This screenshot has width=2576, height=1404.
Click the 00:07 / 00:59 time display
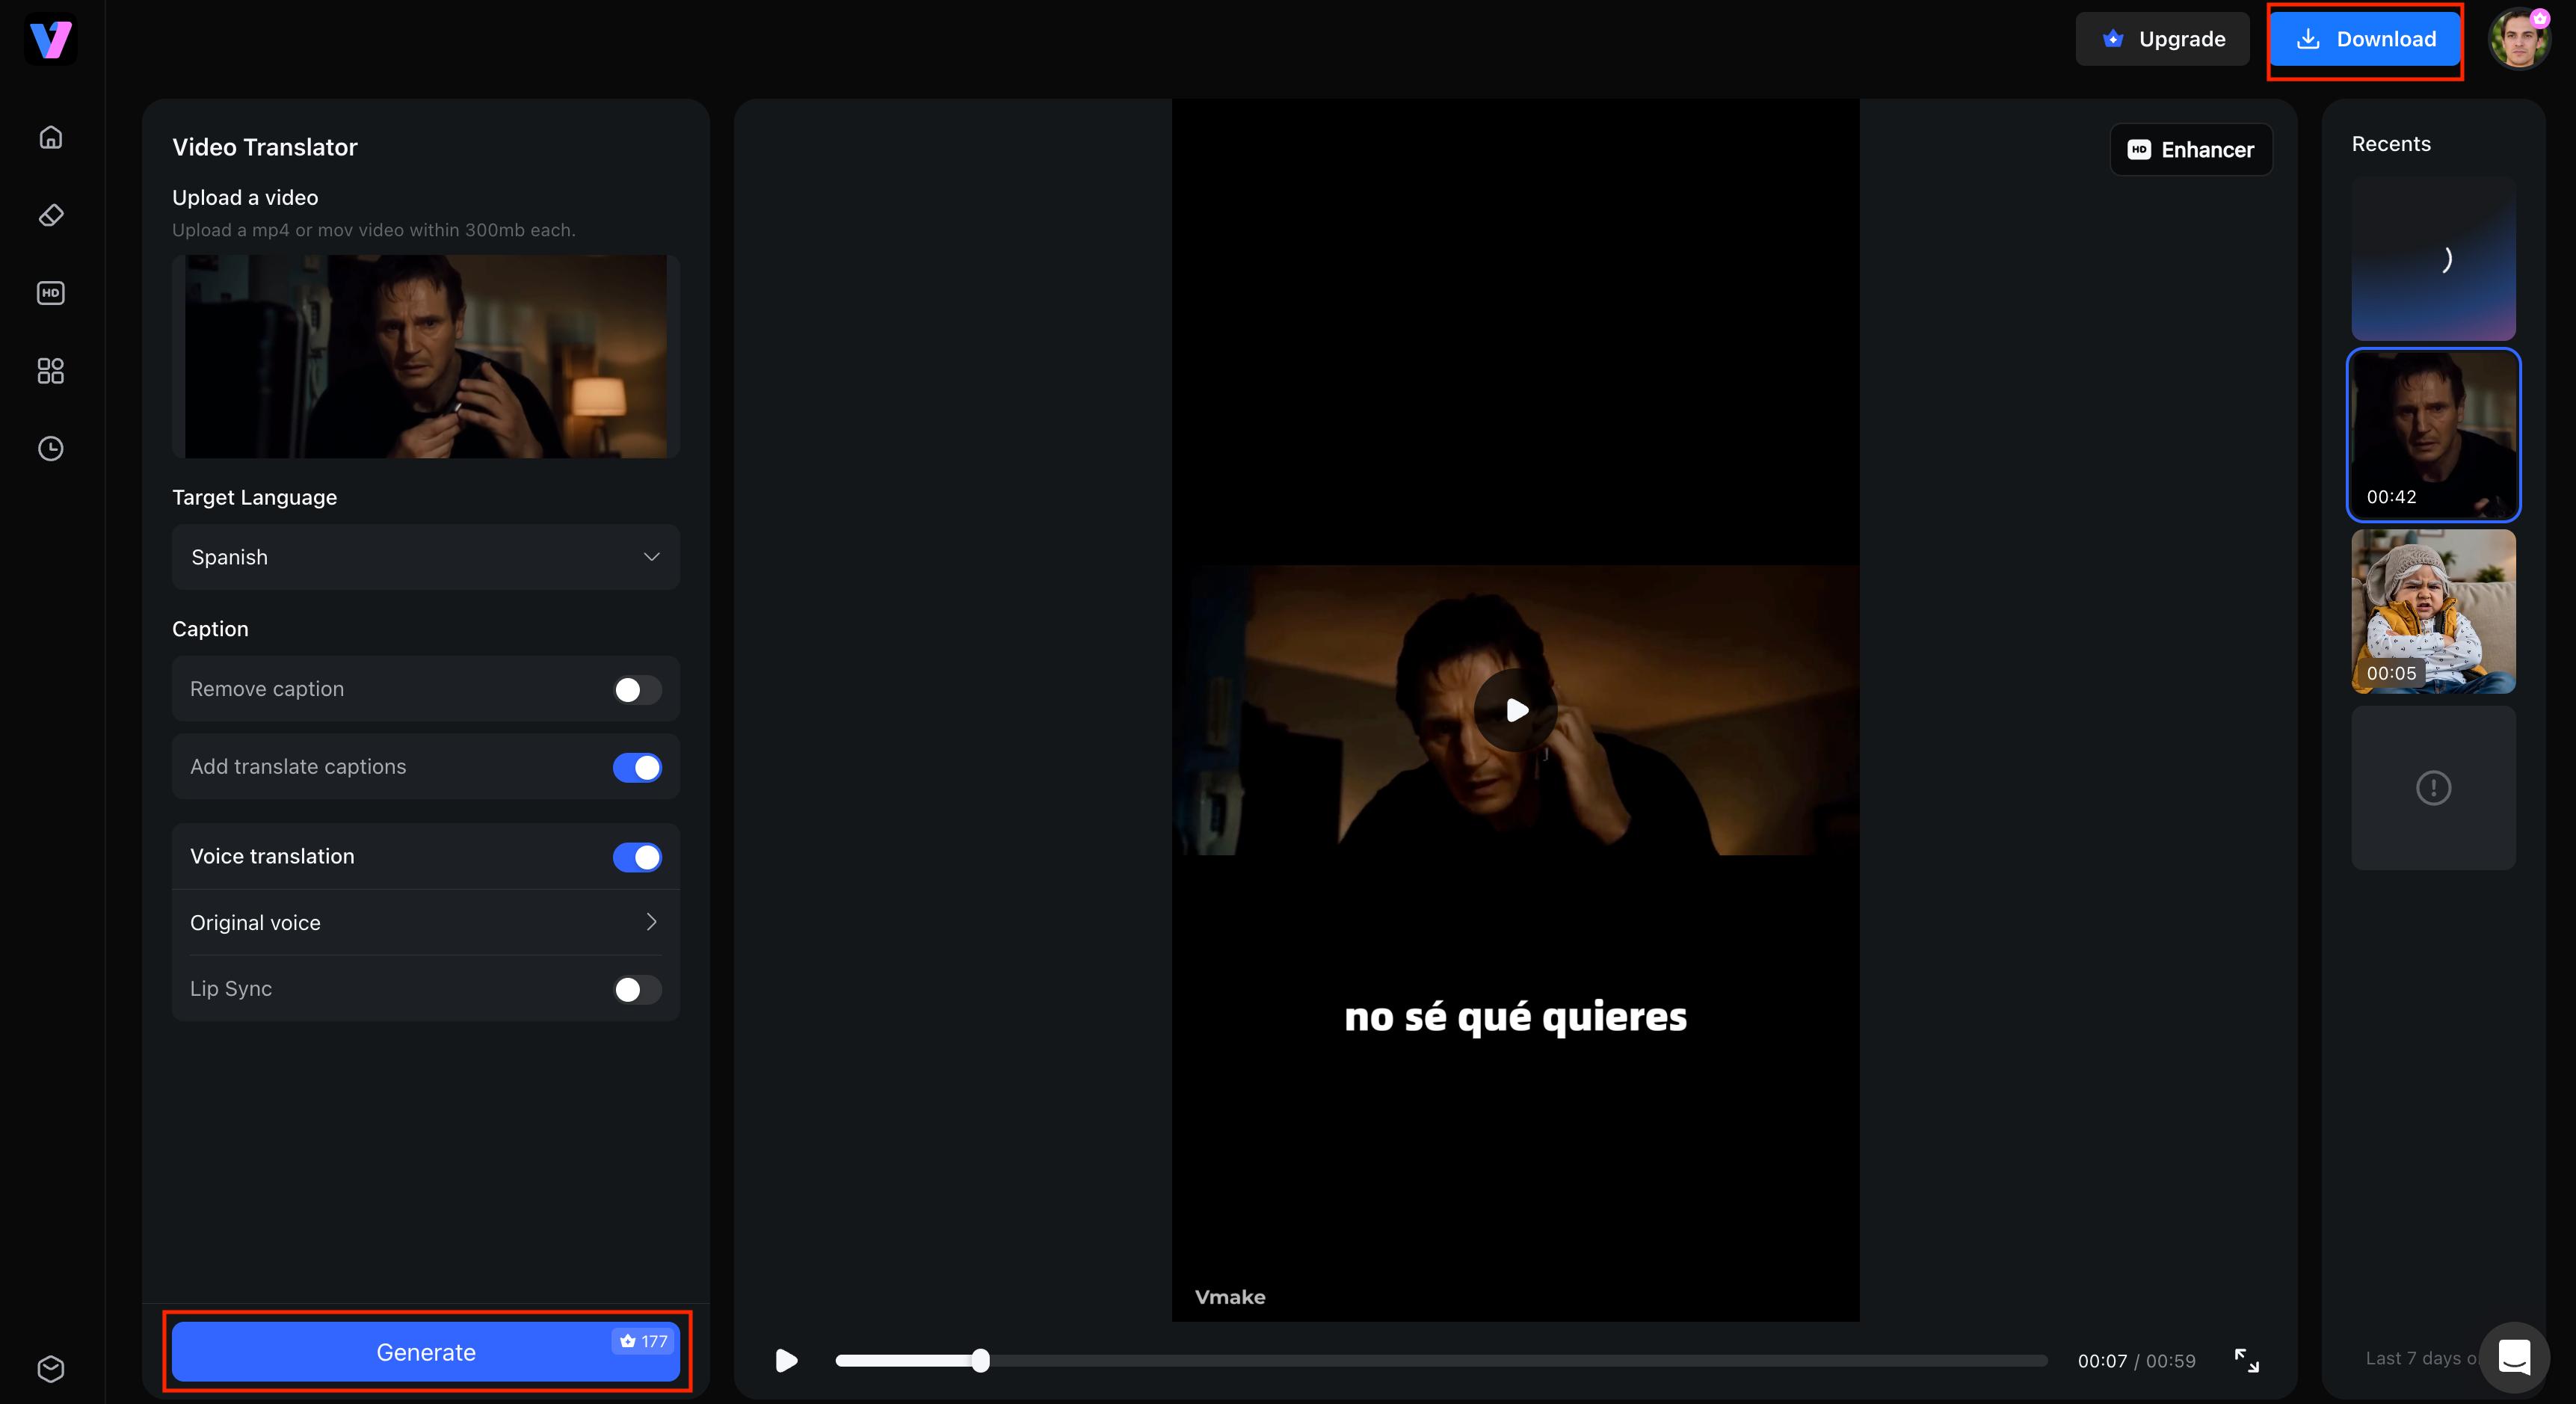click(2136, 1361)
